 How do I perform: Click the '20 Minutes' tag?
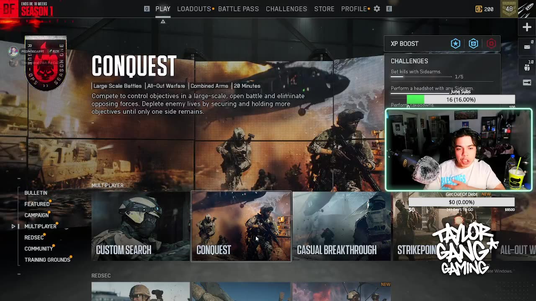pyautogui.click(x=247, y=86)
